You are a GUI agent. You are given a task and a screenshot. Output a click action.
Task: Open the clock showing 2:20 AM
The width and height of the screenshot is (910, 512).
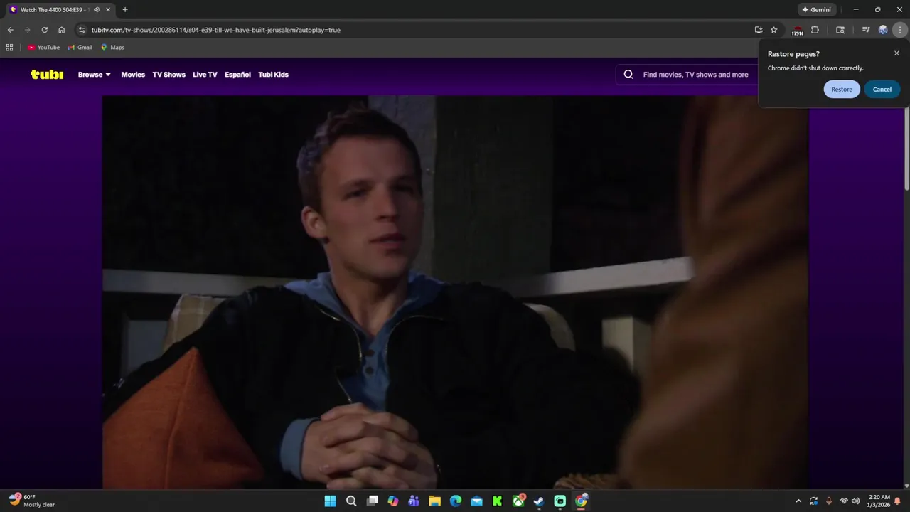tap(879, 501)
